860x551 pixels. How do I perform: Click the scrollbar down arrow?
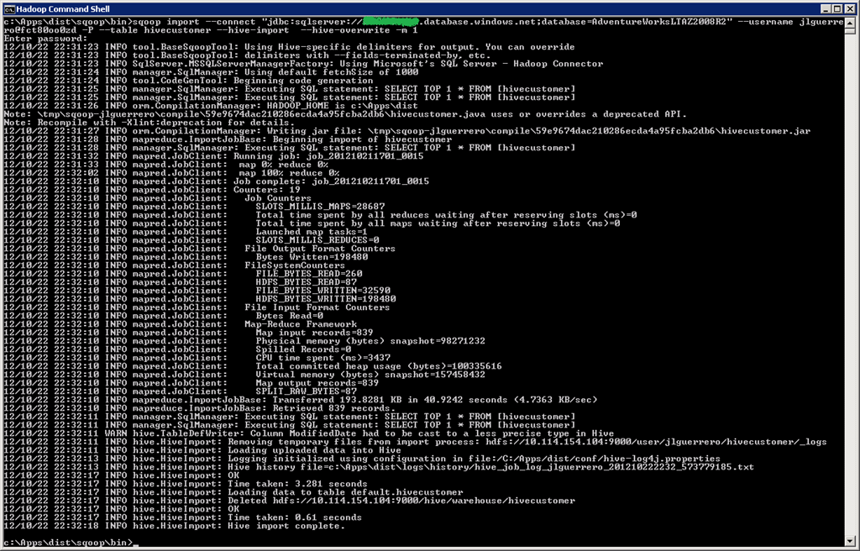[x=850, y=542]
